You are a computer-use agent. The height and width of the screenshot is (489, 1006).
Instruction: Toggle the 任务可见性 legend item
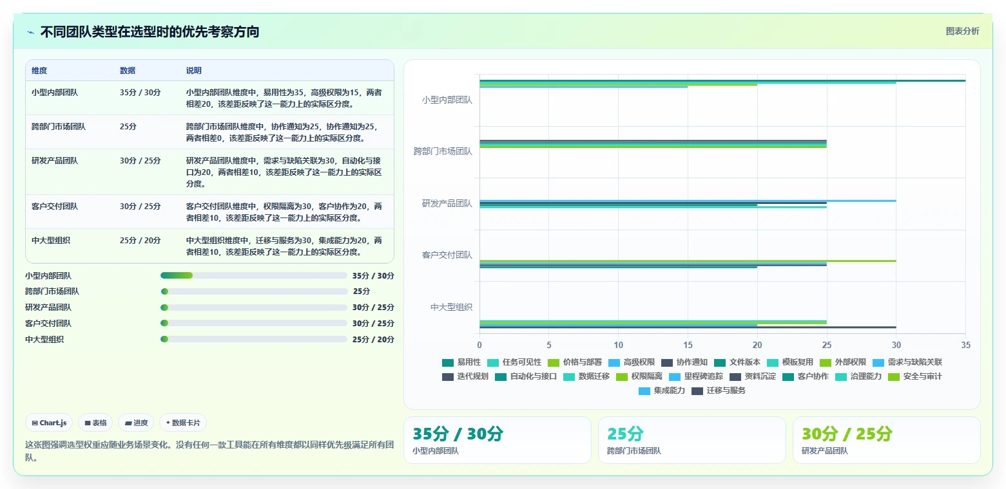pyautogui.click(x=514, y=362)
